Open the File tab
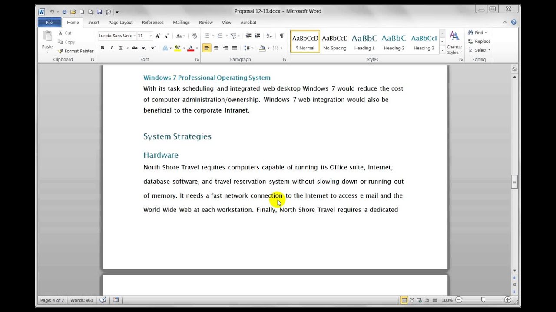The image size is (556, 312). point(50,23)
